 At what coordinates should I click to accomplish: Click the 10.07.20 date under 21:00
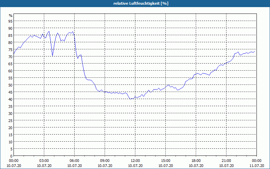(x=226, y=166)
